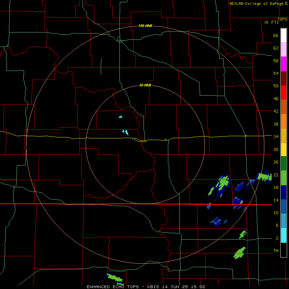Click the '50 NMI' range ring label
The image size is (289, 289).
pyautogui.click(x=145, y=85)
